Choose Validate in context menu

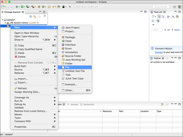click(34, 108)
